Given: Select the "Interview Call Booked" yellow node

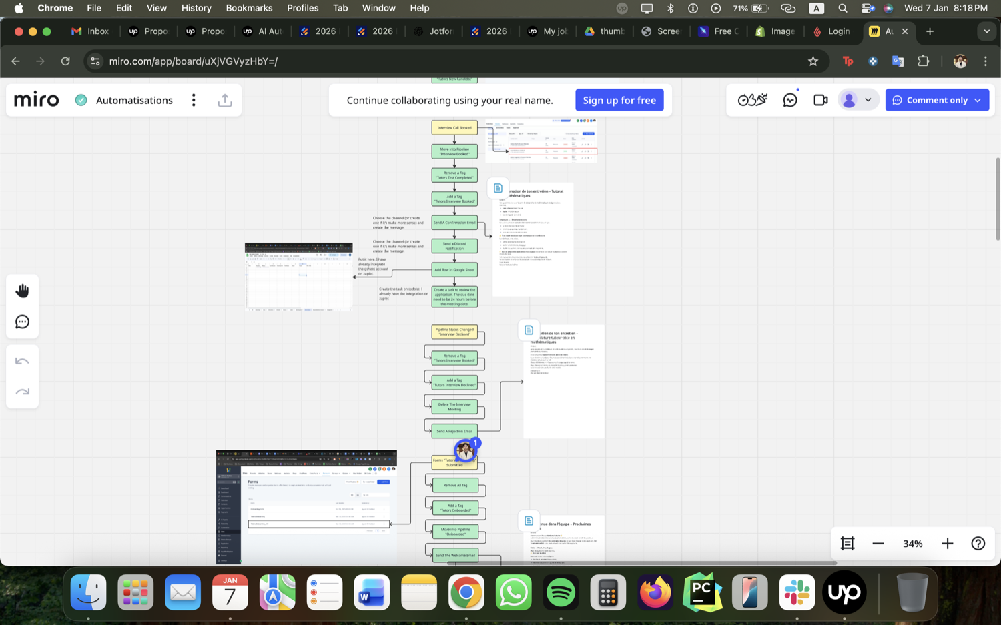Looking at the screenshot, I should (454, 127).
